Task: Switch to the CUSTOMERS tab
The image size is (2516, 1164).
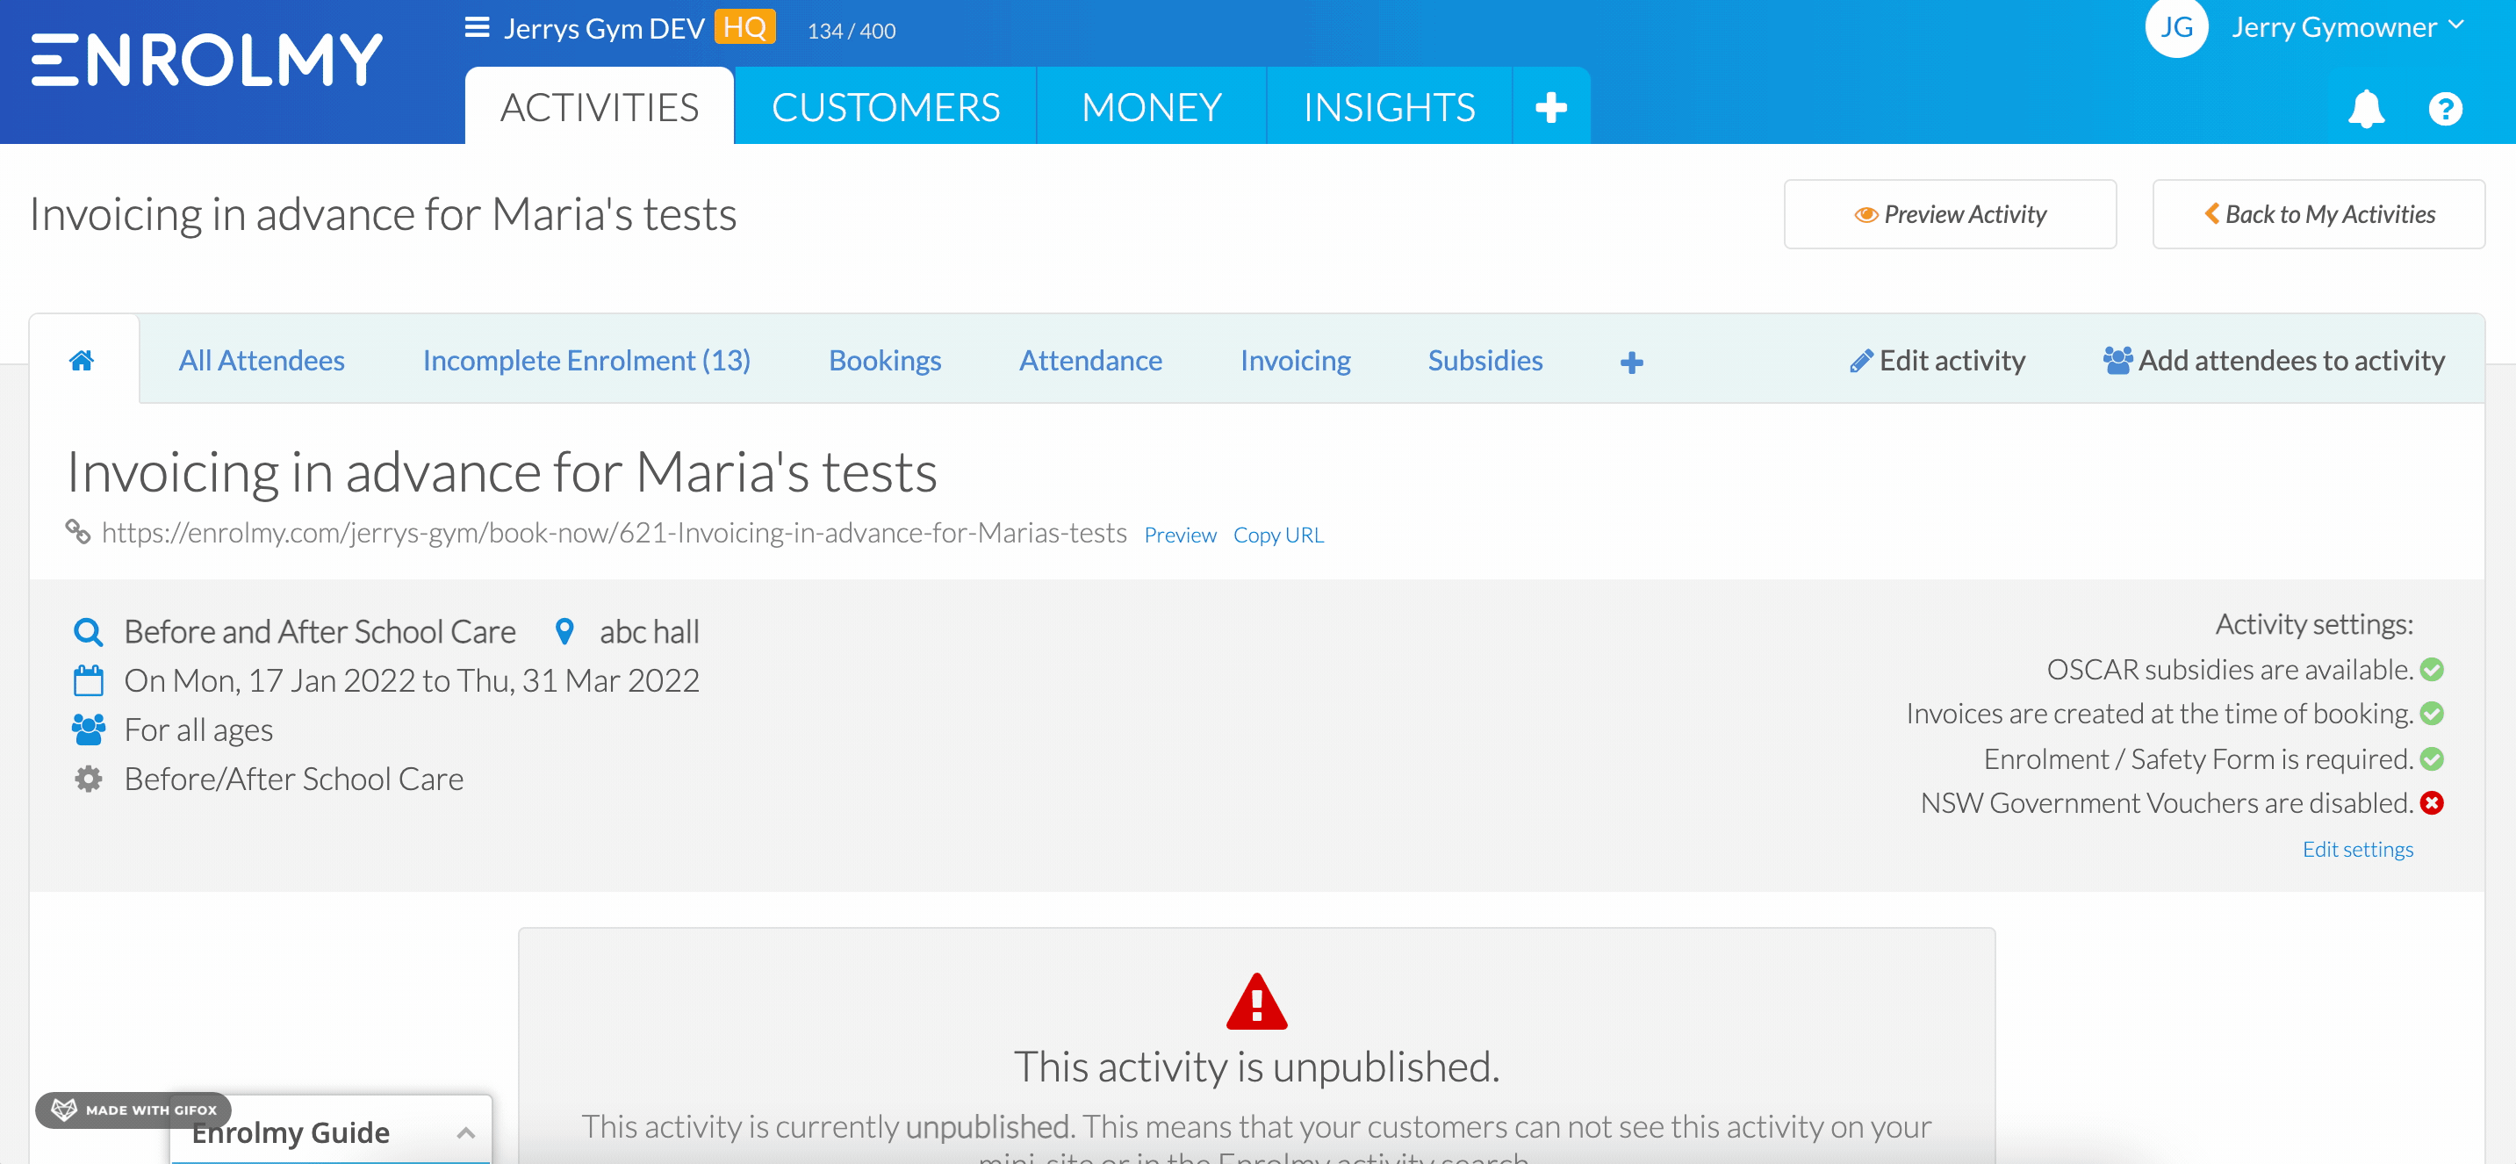Action: tap(885, 106)
